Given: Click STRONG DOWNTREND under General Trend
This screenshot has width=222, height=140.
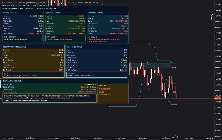Looking at the screenshot, I should (x=76, y=21).
